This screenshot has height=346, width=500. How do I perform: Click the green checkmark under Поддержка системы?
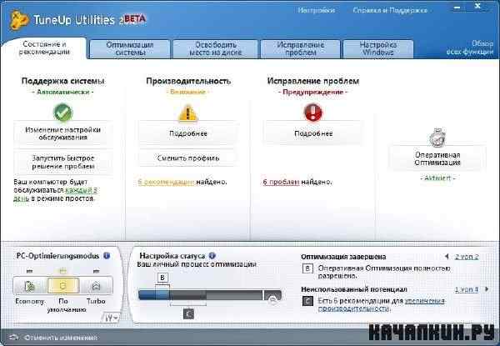[x=63, y=113]
